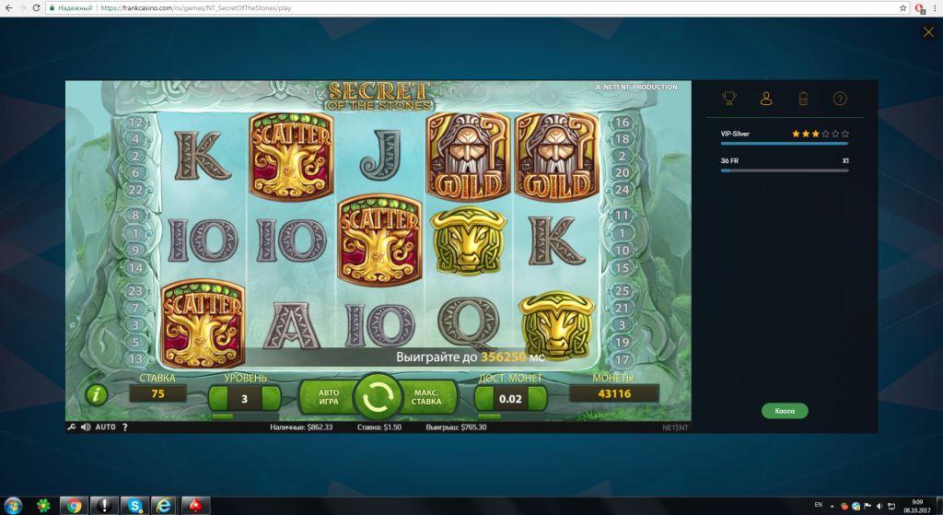Close the game overlay with the orange X
This screenshot has width=943, height=515.
click(x=928, y=32)
